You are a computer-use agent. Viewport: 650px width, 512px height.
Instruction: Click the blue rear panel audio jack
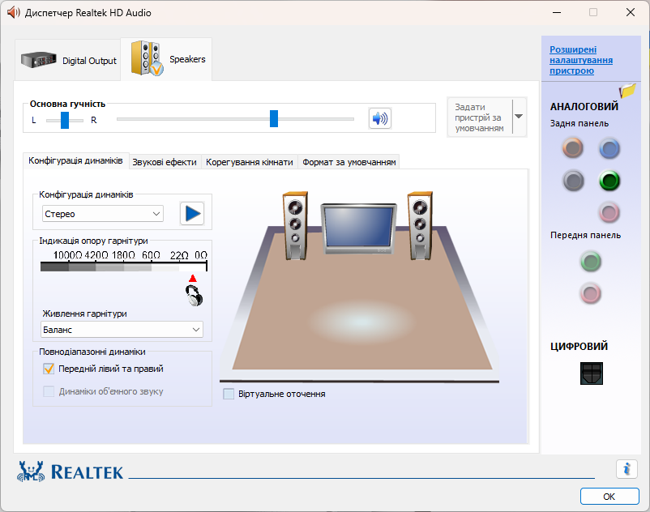pyautogui.click(x=609, y=148)
